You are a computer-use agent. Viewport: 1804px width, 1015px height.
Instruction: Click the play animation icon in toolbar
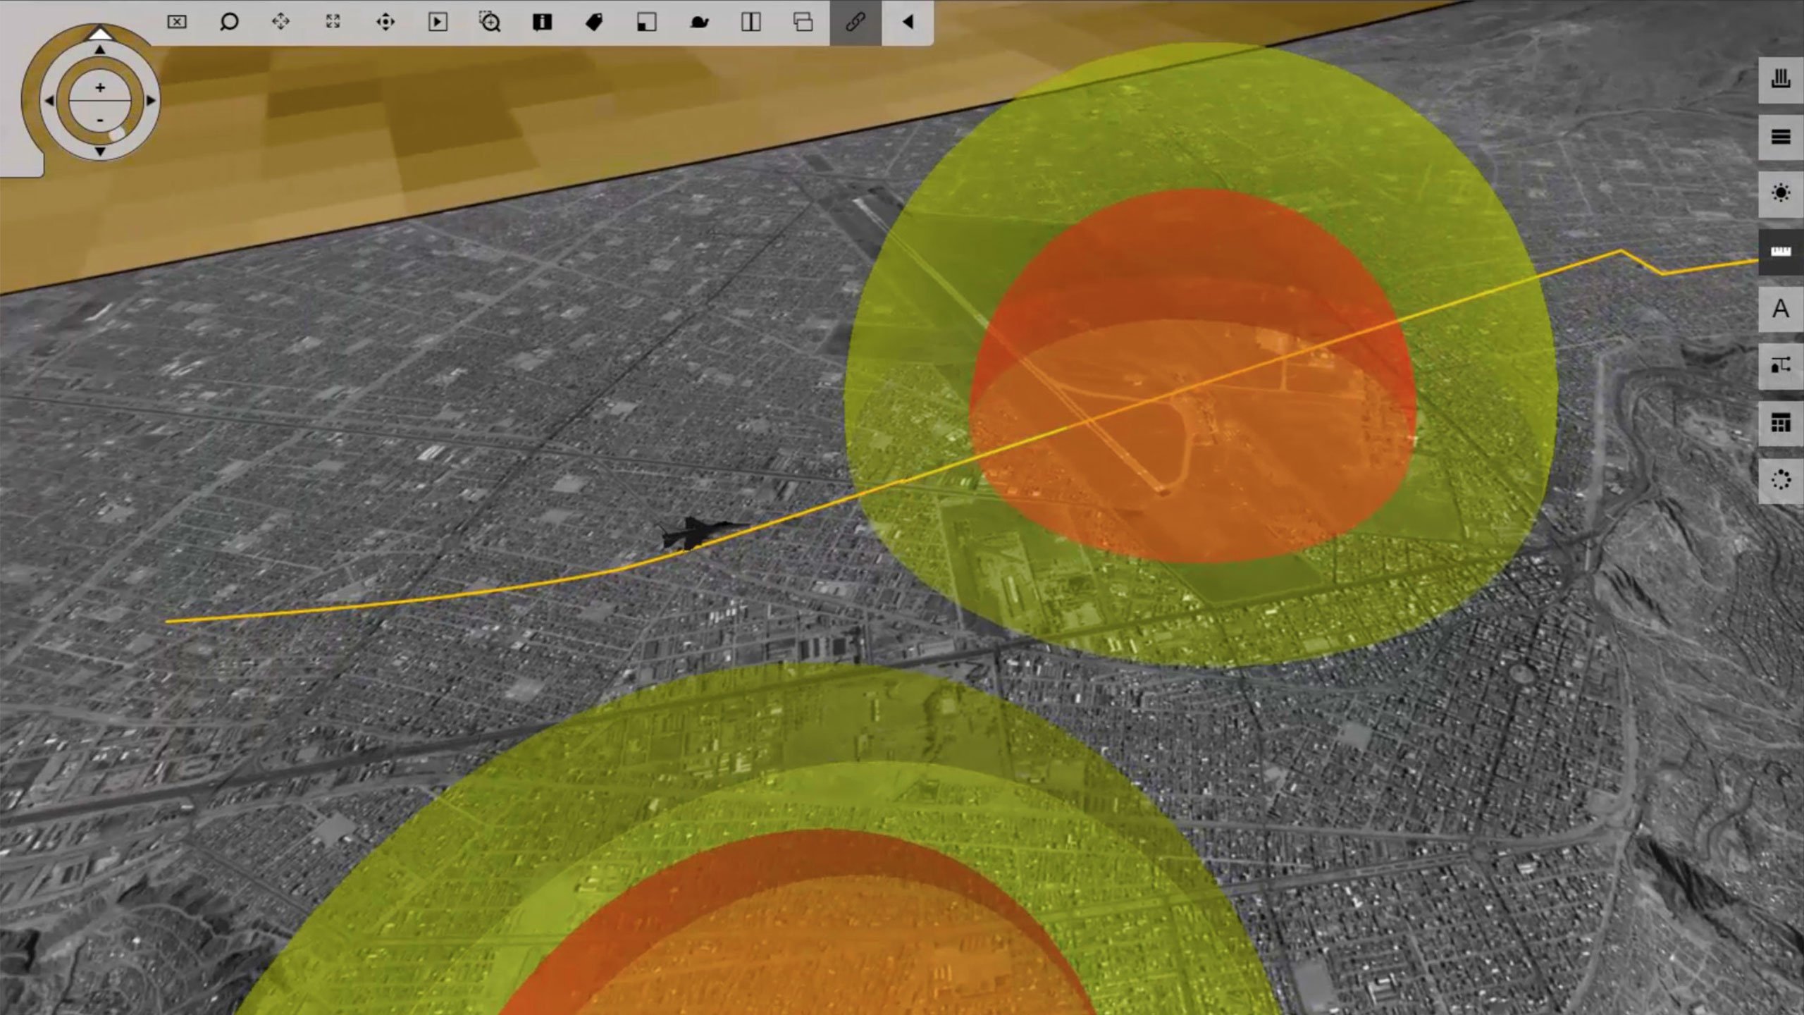tap(438, 22)
